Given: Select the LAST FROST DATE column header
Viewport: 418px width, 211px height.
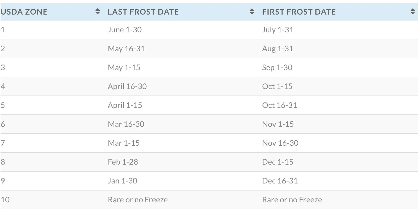Looking at the screenshot, I should 143,12.
